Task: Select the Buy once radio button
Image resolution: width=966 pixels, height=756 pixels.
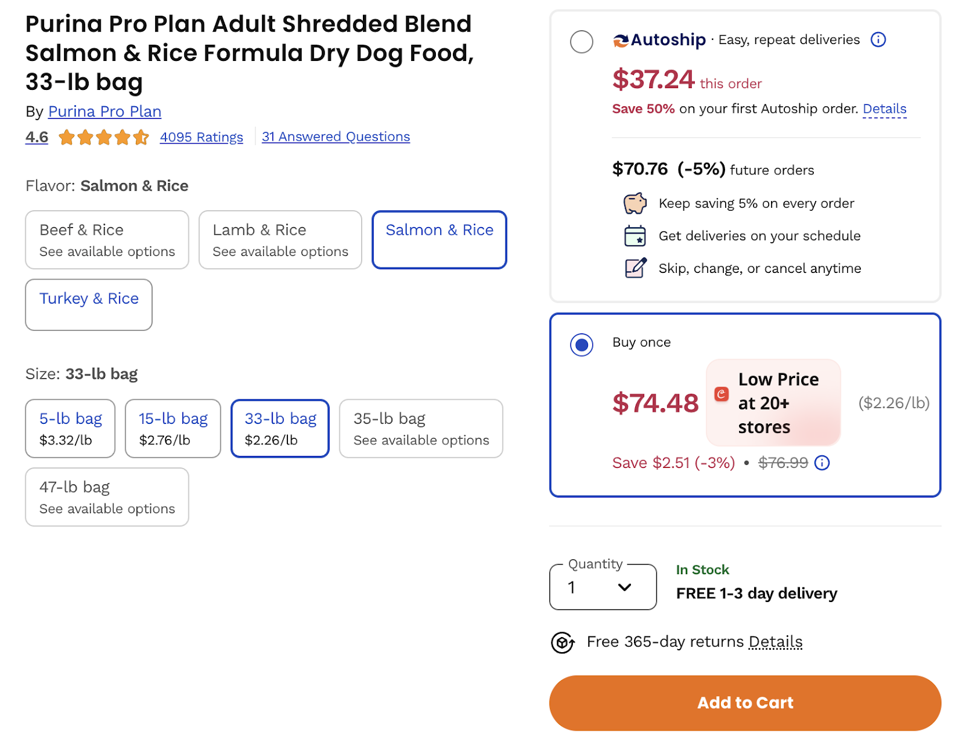Action: tap(581, 345)
